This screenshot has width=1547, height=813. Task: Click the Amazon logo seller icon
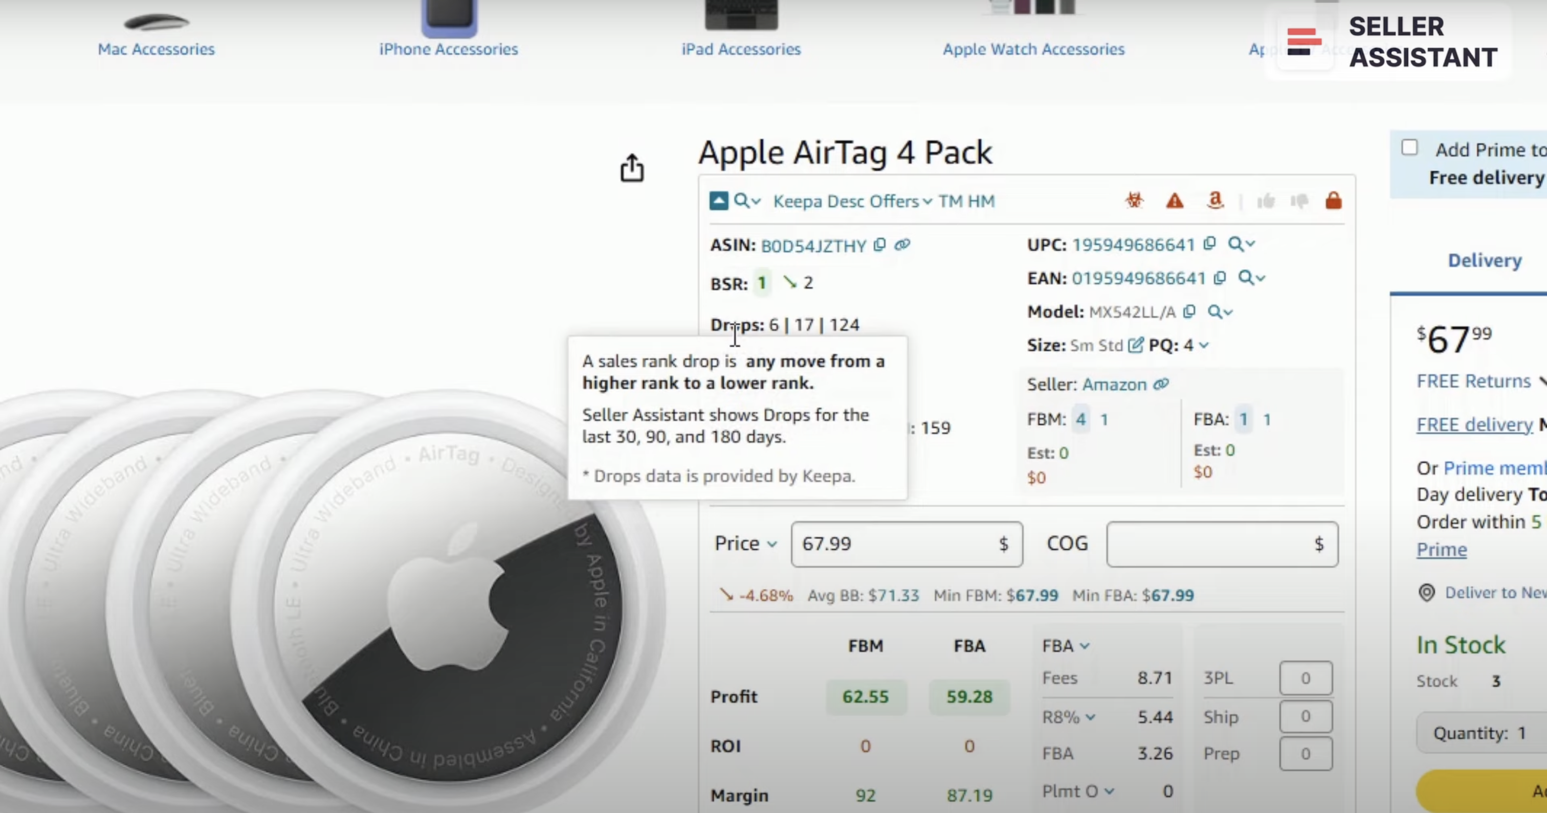1215,200
